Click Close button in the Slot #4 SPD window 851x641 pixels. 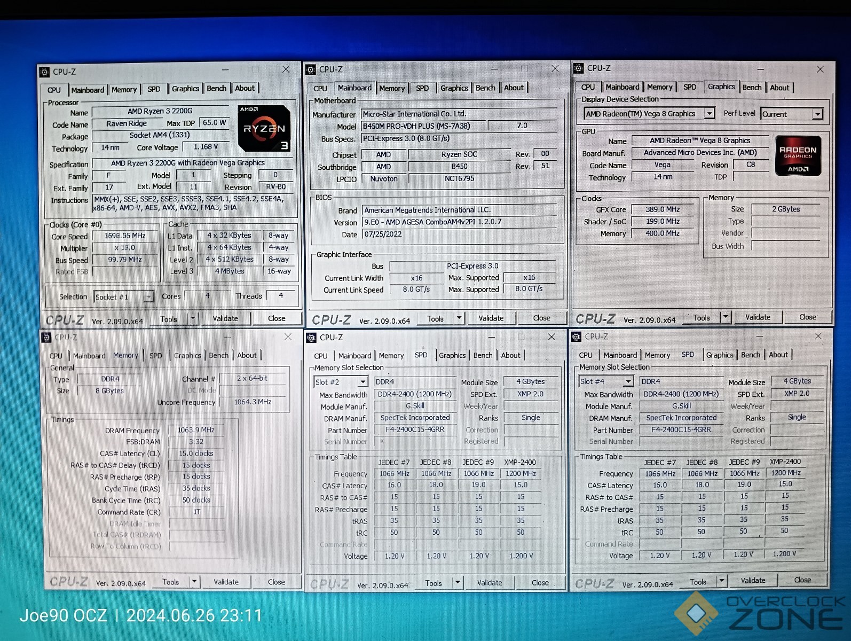click(802, 580)
